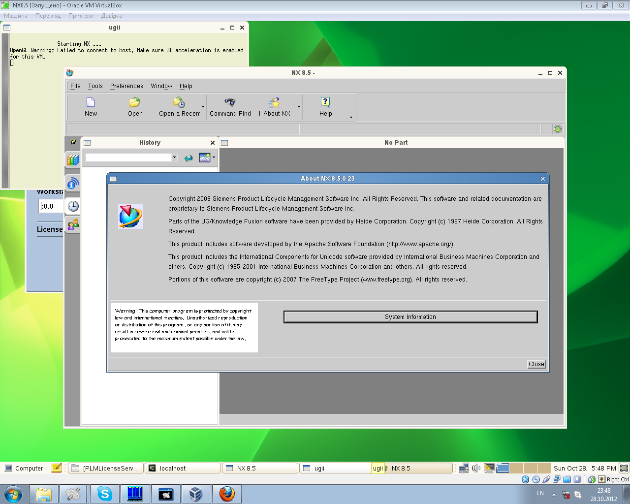Image resolution: width=630 pixels, height=504 pixels.
Task: Open the Windows Start menu orb
Action: click(13, 494)
